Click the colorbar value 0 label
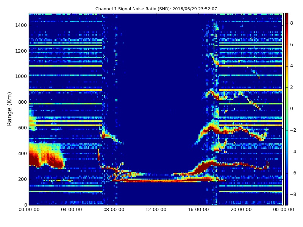Screen dimensions: 303x227 (292, 109)
